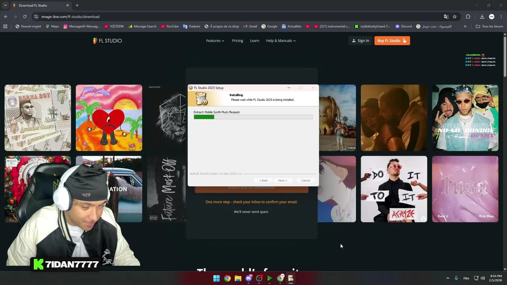507x285 pixels.
Task: Click the "Extract: Mobile Synth Pluck.flexpack" status text
Action: click(217, 112)
